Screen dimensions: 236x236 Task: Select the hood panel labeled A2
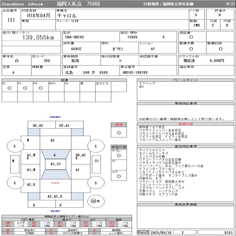(52, 140)
